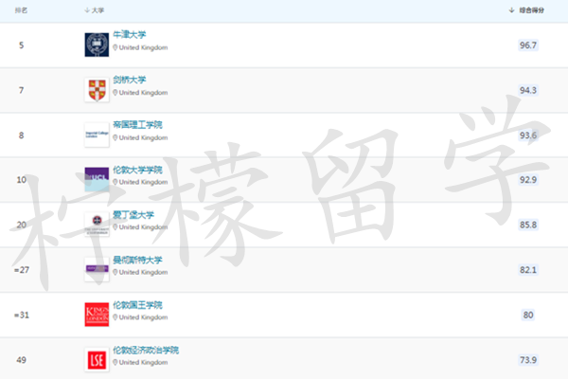The height and width of the screenshot is (379, 568).
Task: Click United Kingdom under 帝国理工学院
Action: coord(143,137)
